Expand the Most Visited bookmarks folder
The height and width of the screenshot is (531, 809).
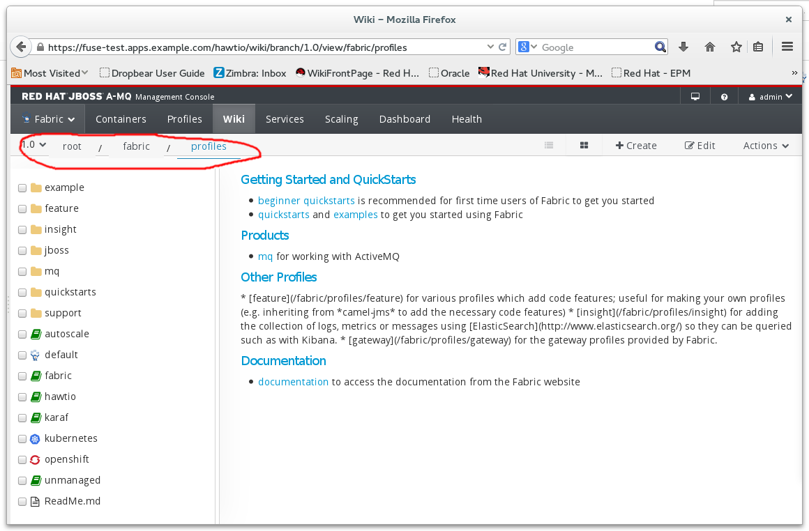coord(50,73)
